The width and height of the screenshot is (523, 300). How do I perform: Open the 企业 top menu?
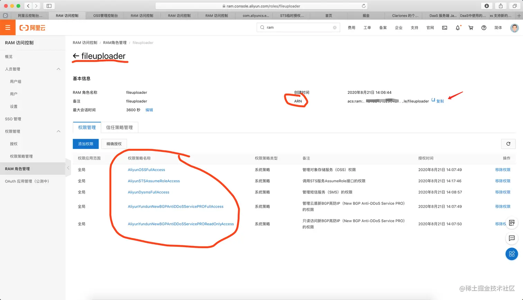click(399, 28)
